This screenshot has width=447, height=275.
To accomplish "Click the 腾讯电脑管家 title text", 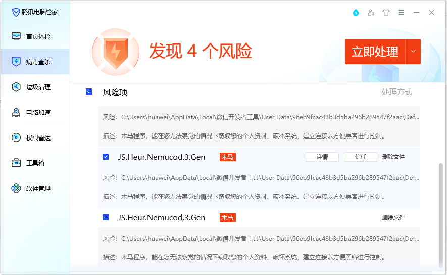I will (39, 12).
